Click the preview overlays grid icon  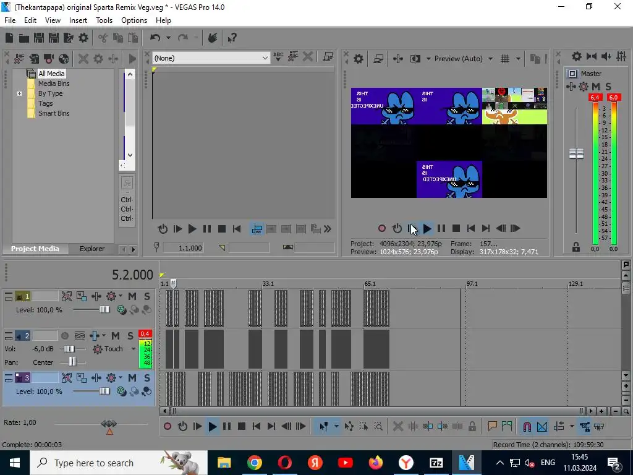[505, 59]
